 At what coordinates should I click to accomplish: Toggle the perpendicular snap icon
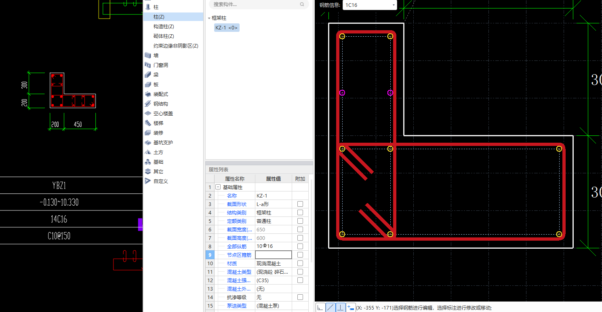tap(341, 307)
